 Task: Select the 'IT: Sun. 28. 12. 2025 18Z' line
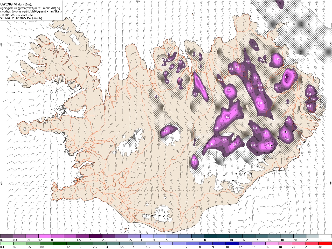pyautogui.click(x=17, y=15)
